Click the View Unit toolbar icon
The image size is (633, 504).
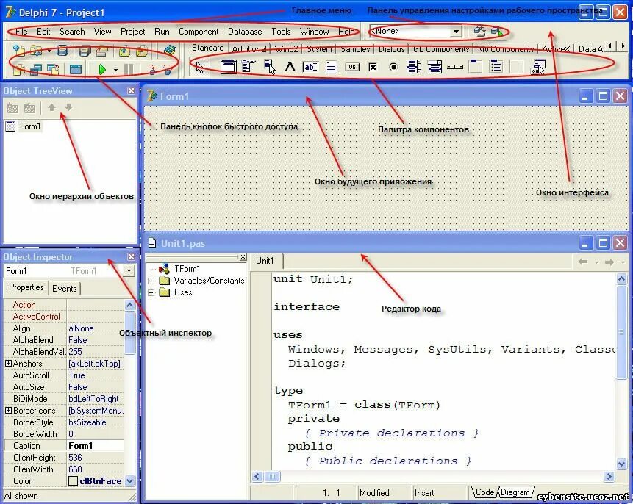click(18, 69)
